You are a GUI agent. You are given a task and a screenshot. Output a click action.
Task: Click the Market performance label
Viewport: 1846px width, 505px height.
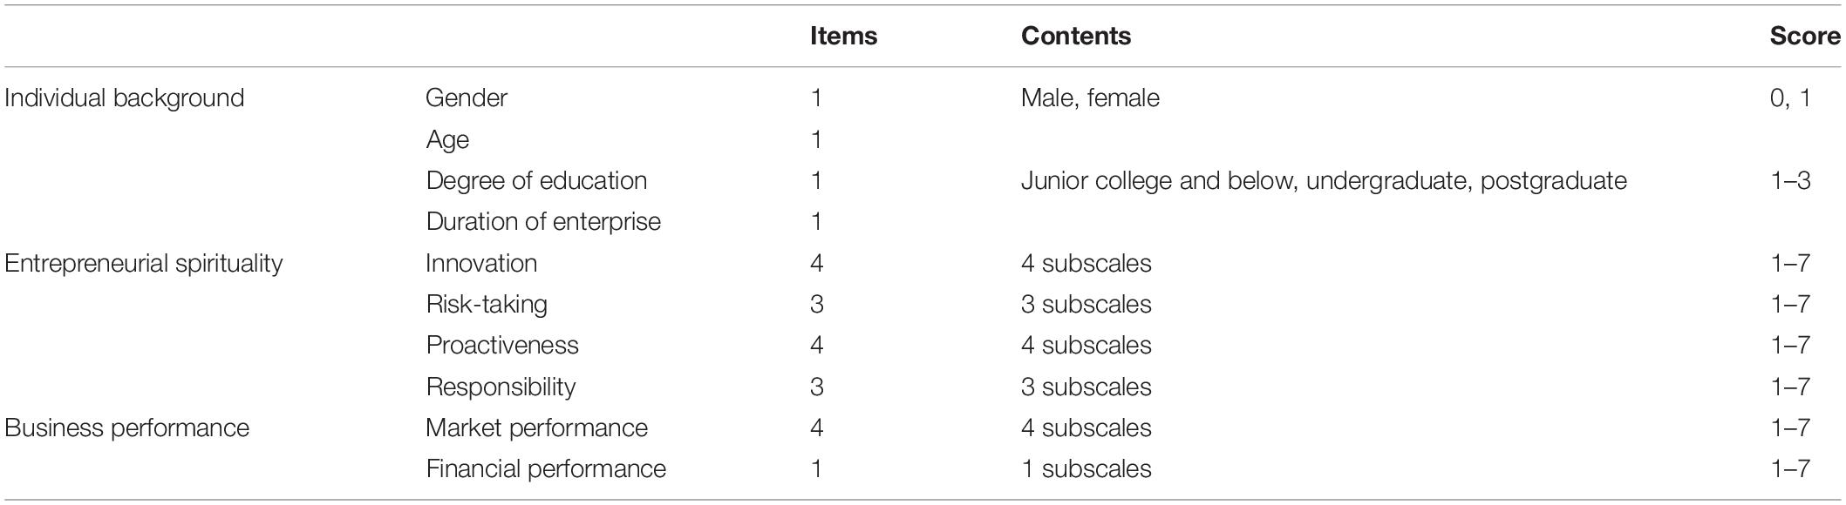(537, 428)
